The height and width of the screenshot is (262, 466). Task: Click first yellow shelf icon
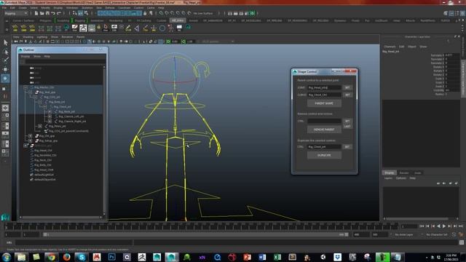point(15,28)
